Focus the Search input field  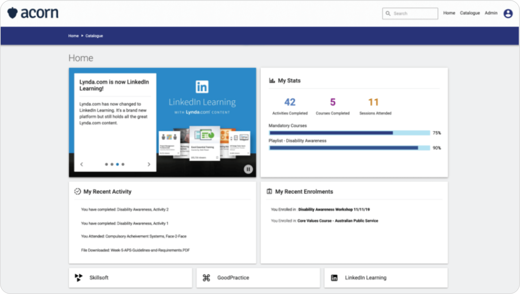point(410,13)
